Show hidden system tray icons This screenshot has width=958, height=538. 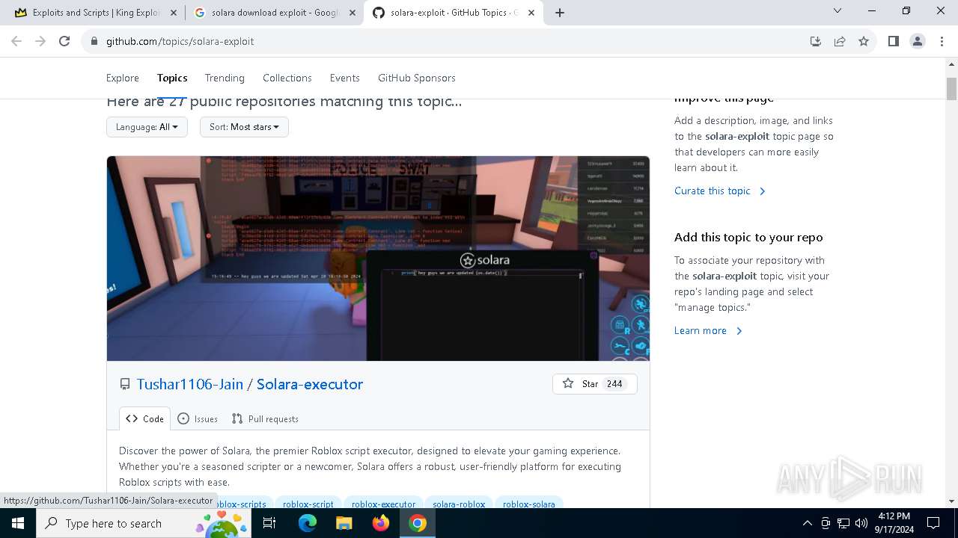[807, 523]
